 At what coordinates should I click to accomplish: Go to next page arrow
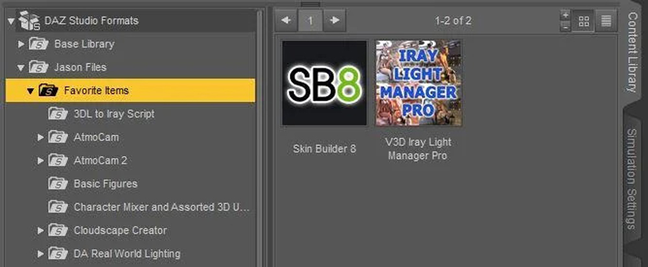point(335,20)
